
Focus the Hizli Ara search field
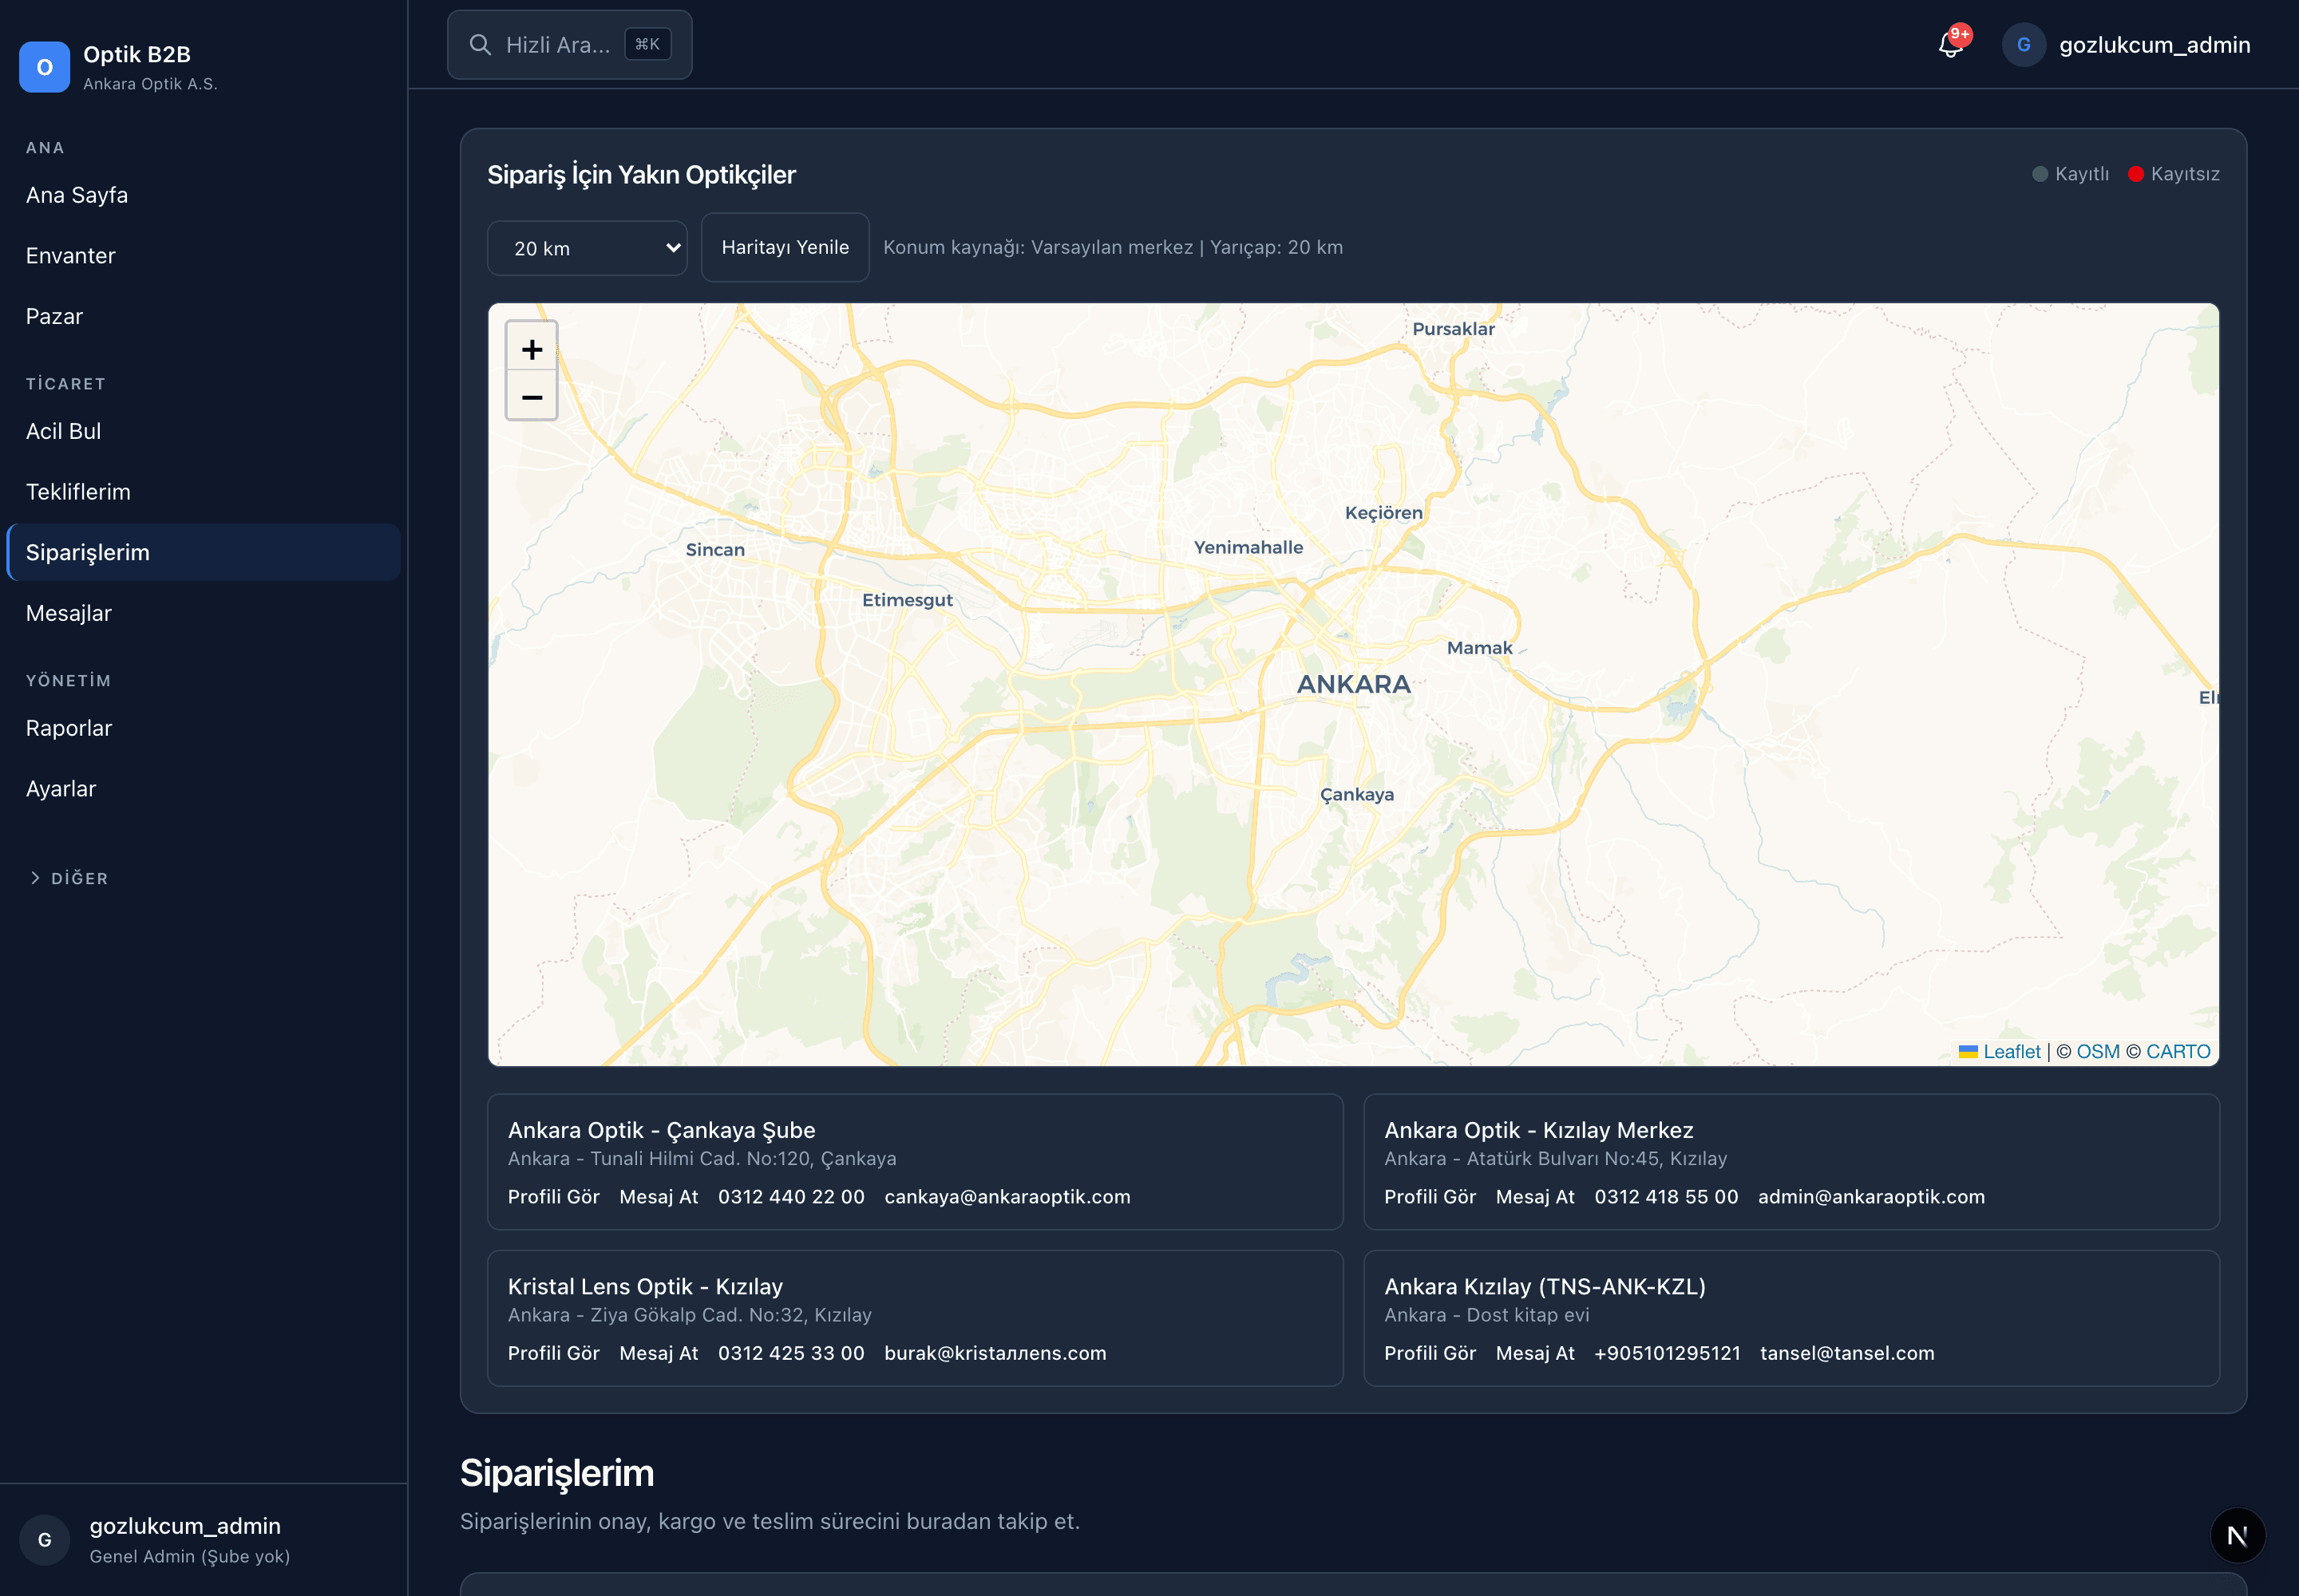click(569, 45)
